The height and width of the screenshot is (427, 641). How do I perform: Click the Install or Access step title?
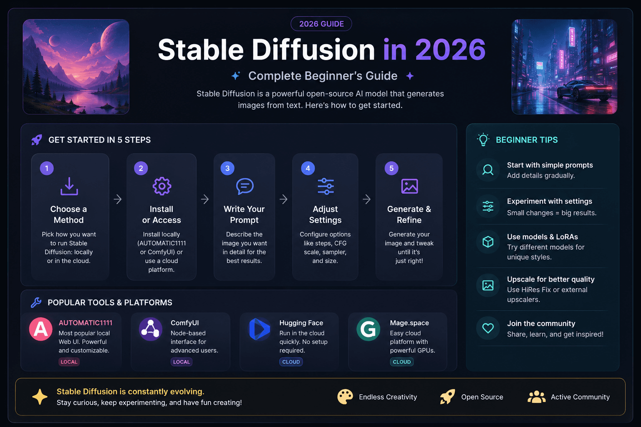coord(162,214)
